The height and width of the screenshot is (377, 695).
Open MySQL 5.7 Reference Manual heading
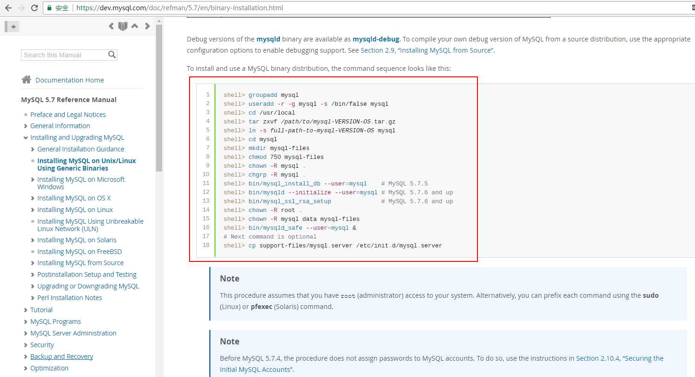[69, 100]
